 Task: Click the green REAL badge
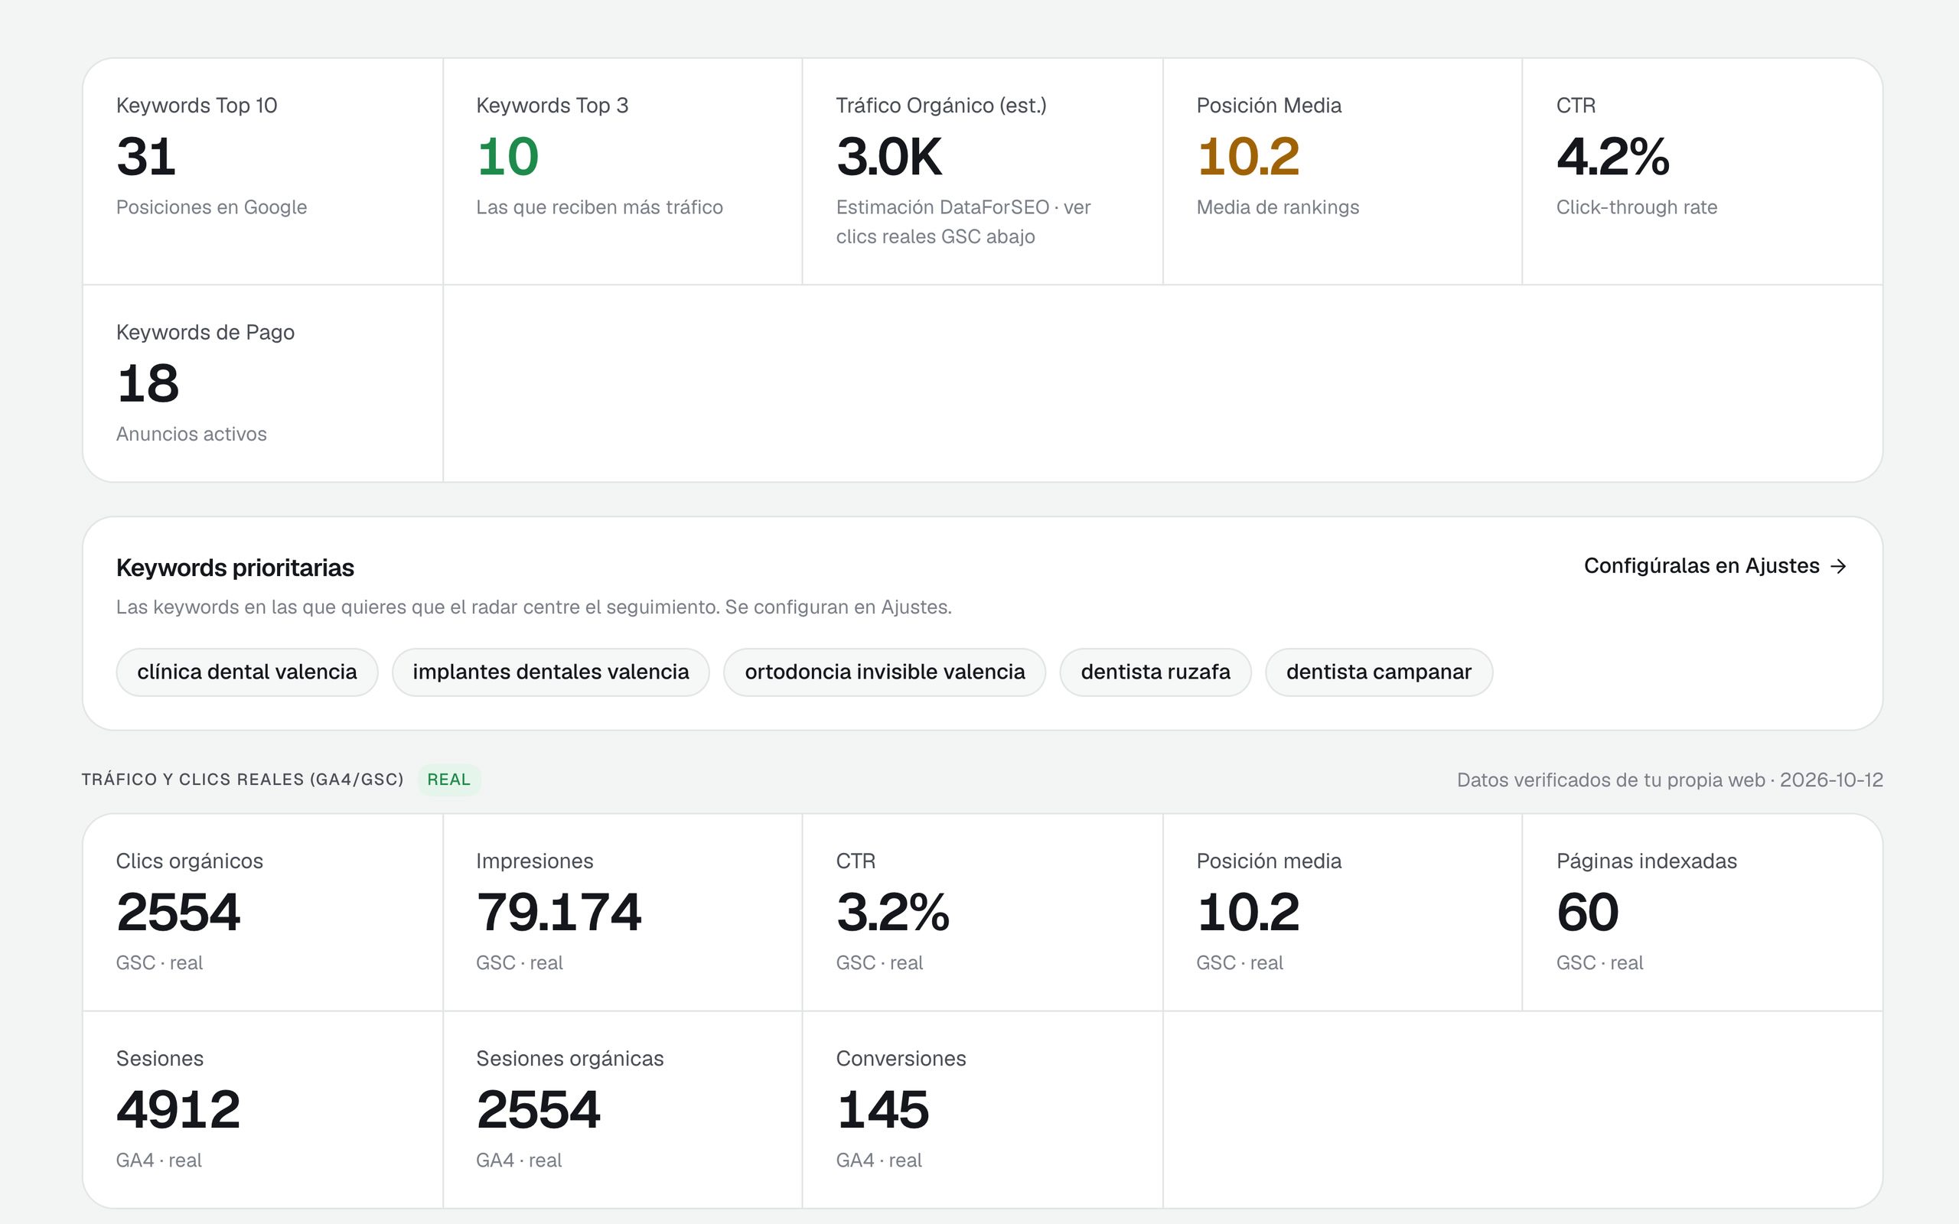448,780
